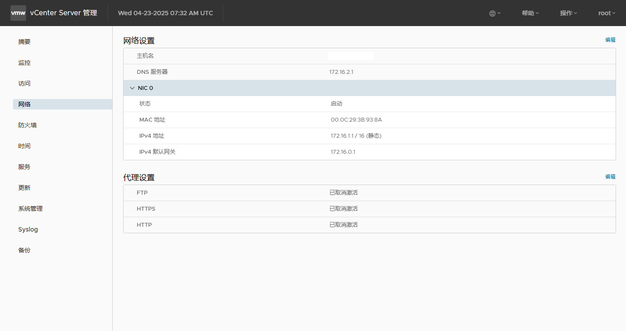
Task: Click the 主机名 row label
Action: tap(145, 56)
